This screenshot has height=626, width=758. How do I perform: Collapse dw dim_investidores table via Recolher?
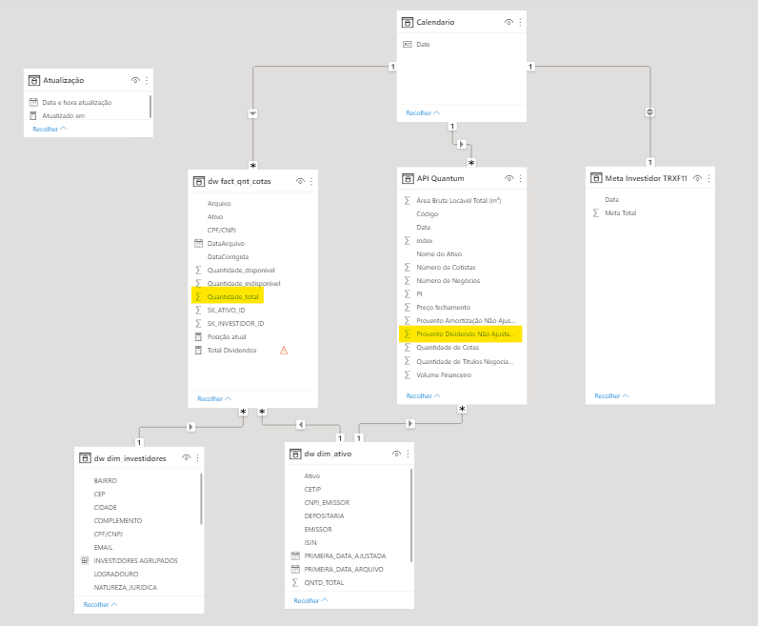click(101, 605)
